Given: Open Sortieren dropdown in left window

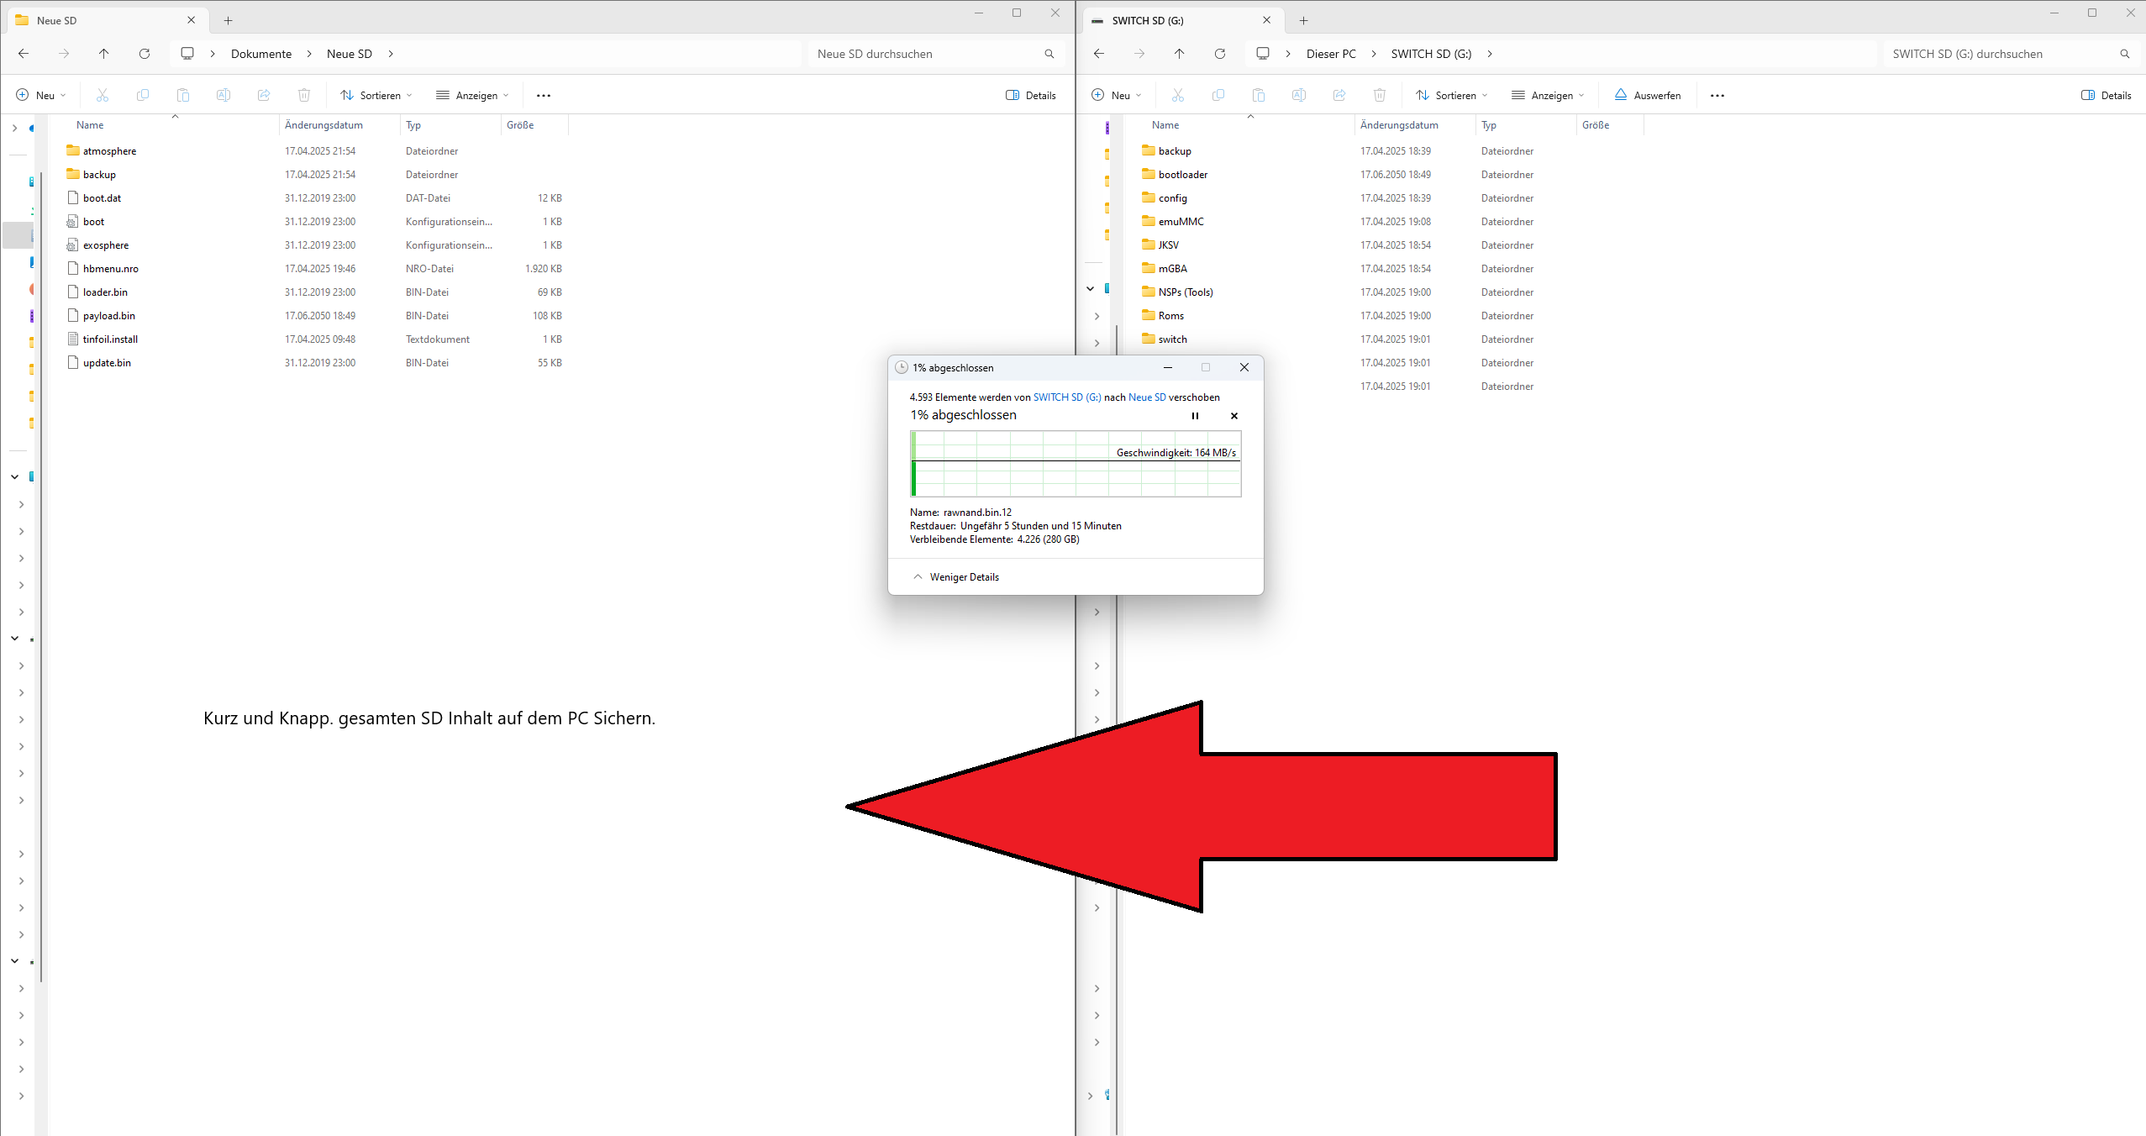Looking at the screenshot, I should pyautogui.click(x=376, y=95).
